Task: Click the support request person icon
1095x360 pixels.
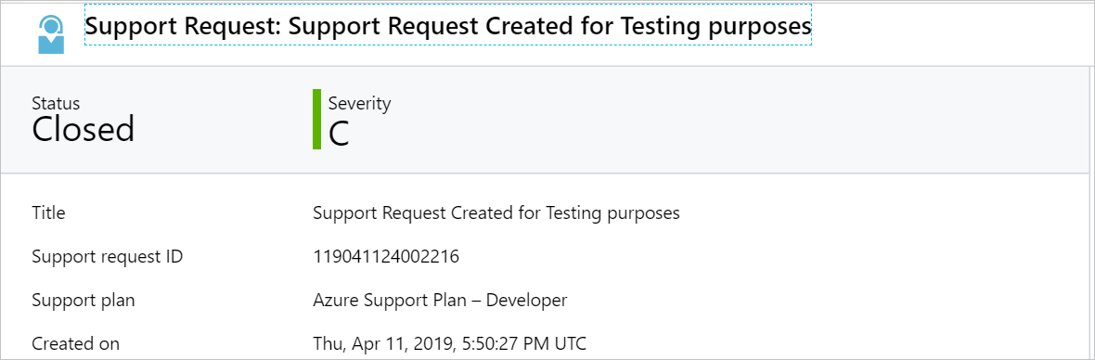Action: click(x=51, y=34)
